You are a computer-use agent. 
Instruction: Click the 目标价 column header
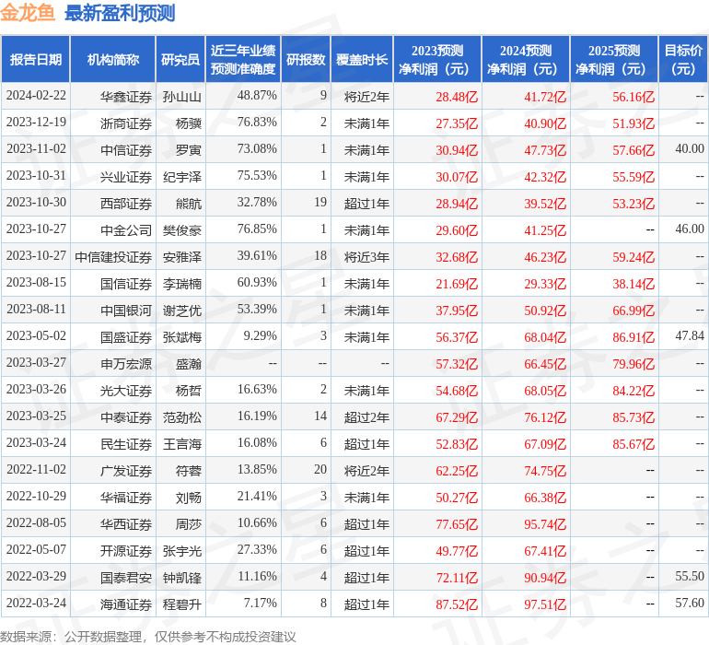(683, 60)
